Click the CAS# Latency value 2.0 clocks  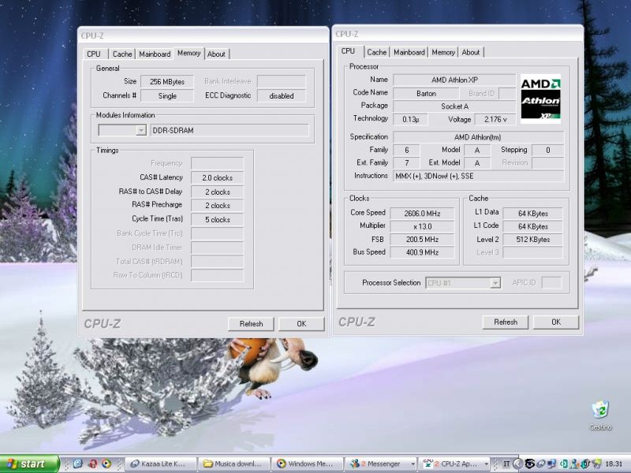[x=218, y=178]
